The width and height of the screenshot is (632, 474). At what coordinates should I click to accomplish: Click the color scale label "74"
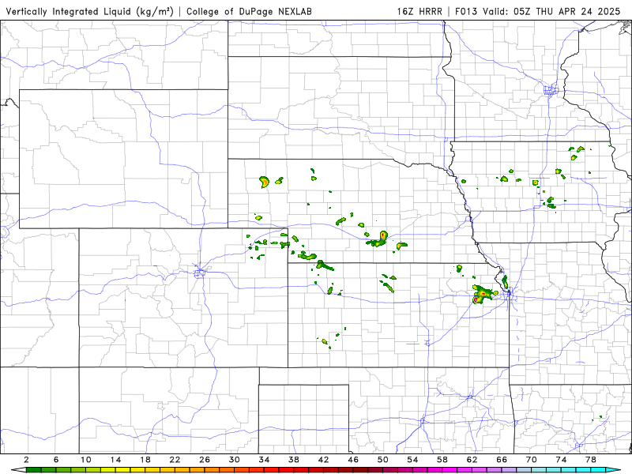[x=561, y=460]
